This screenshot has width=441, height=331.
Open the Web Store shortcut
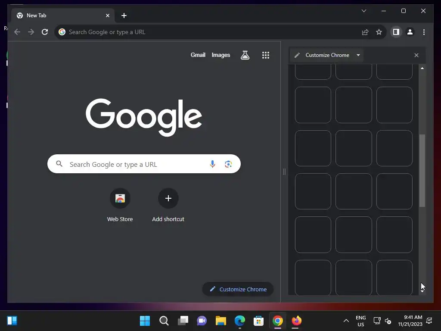pyautogui.click(x=120, y=205)
